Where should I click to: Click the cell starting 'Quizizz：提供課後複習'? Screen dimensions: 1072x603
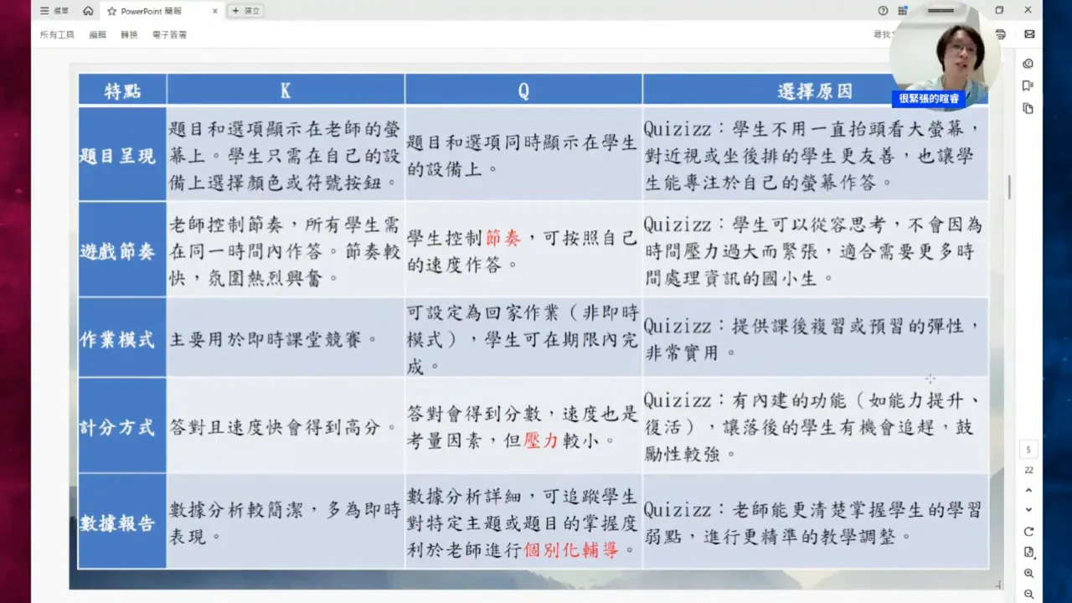point(815,338)
